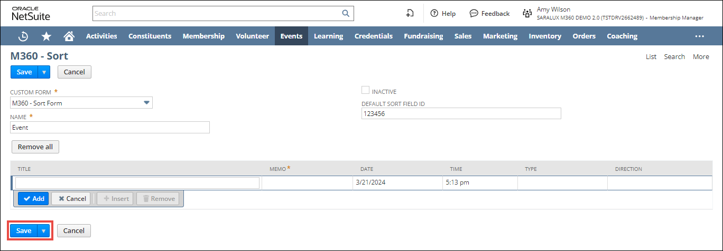Click the Help question mark icon
Image resolution: width=723 pixels, height=251 pixels.
coord(434,13)
